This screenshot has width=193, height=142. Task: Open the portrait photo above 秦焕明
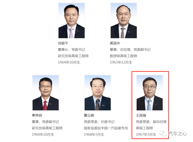(x=46, y=93)
